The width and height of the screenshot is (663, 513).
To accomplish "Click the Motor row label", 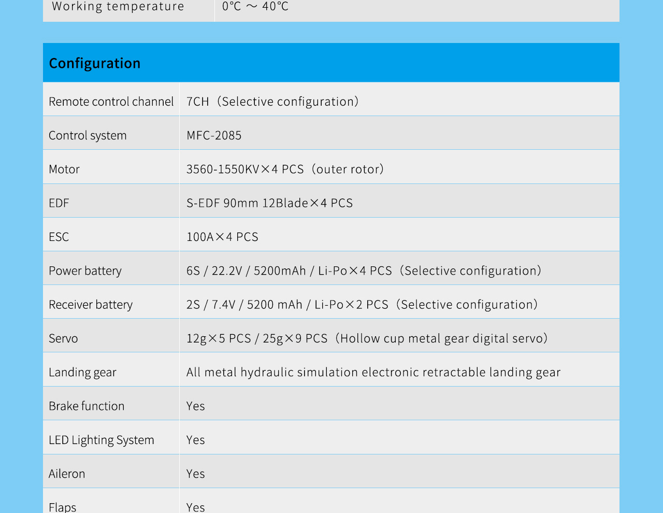I will 64,169.
